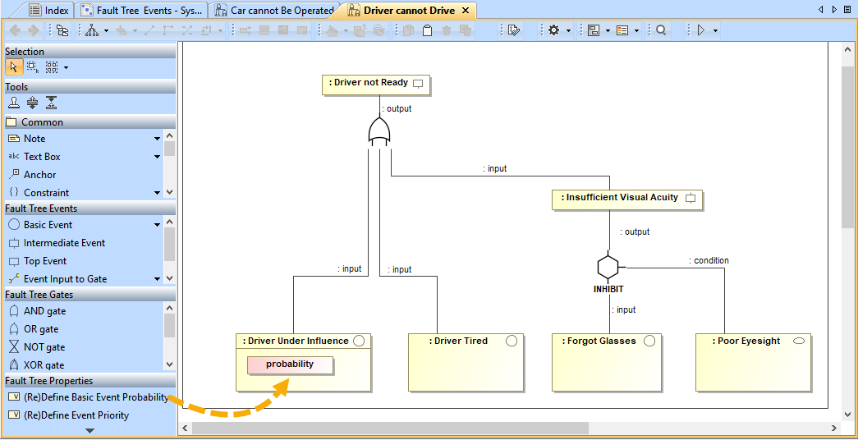The width and height of the screenshot is (858, 440).
Task: Click the Fault Tree Gates list up-scroll arrow
Action: [169, 309]
